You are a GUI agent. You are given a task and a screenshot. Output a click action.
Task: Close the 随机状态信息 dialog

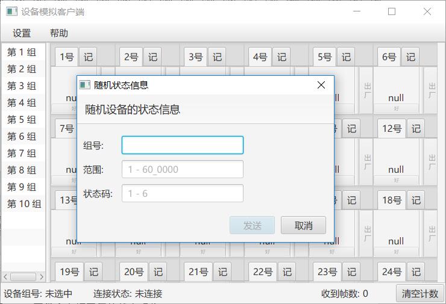(321, 85)
